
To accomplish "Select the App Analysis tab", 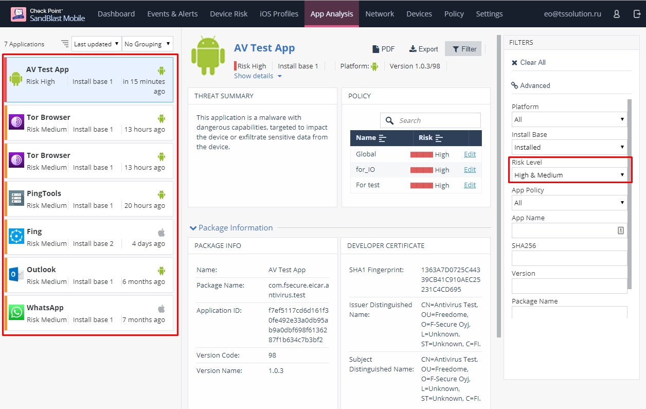I will coord(332,14).
